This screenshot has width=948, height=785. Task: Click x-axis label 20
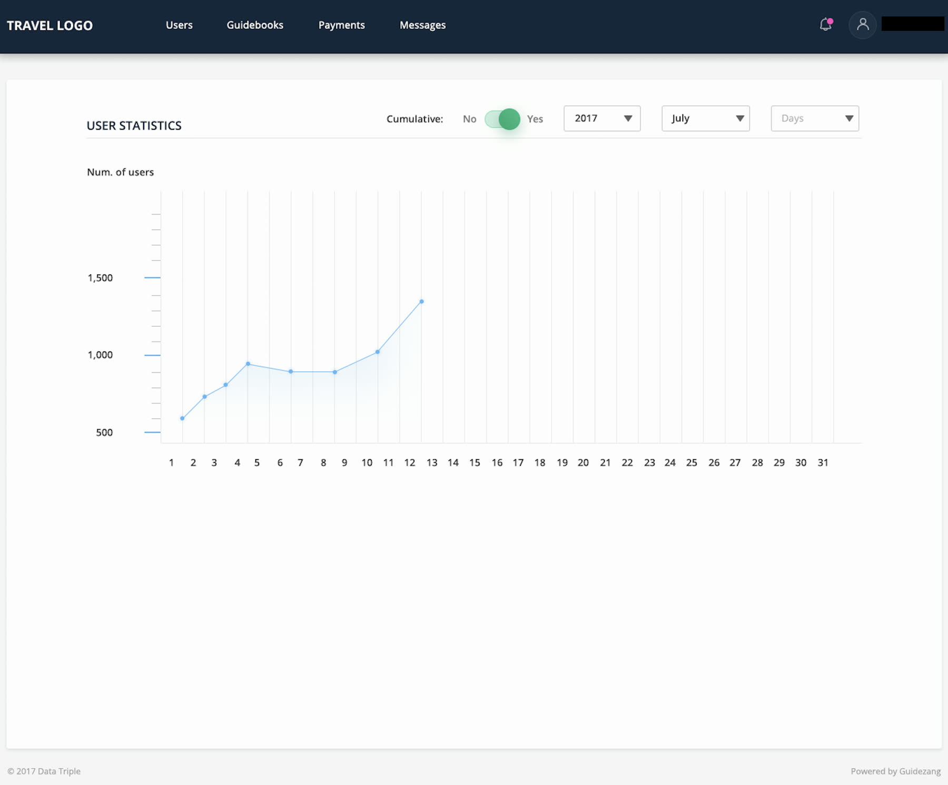(x=583, y=462)
